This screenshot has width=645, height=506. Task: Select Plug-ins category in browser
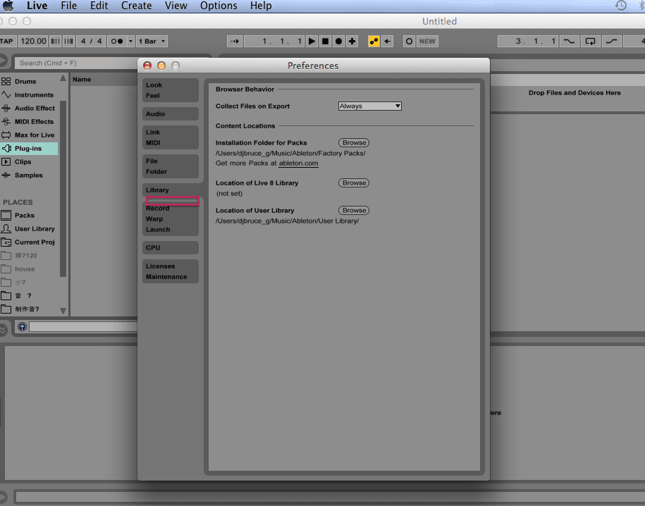pyautogui.click(x=29, y=149)
